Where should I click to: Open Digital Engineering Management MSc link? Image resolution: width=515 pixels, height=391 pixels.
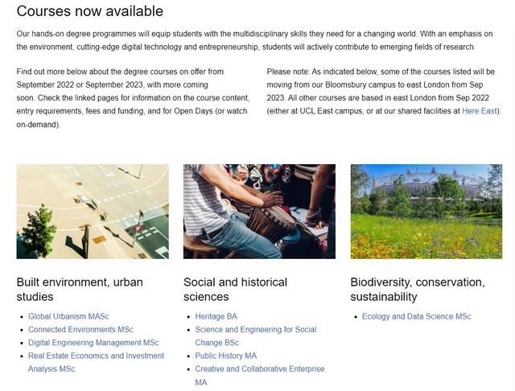click(x=93, y=343)
